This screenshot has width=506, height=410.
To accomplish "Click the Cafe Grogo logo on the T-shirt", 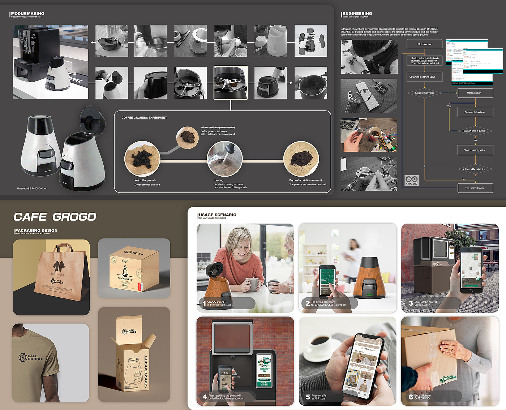I will click(x=30, y=357).
